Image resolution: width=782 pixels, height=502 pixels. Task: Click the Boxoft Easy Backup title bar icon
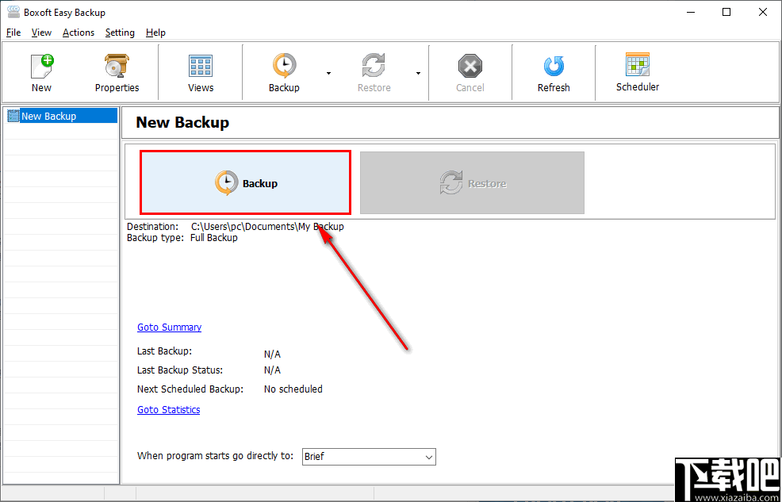(12, 12)
